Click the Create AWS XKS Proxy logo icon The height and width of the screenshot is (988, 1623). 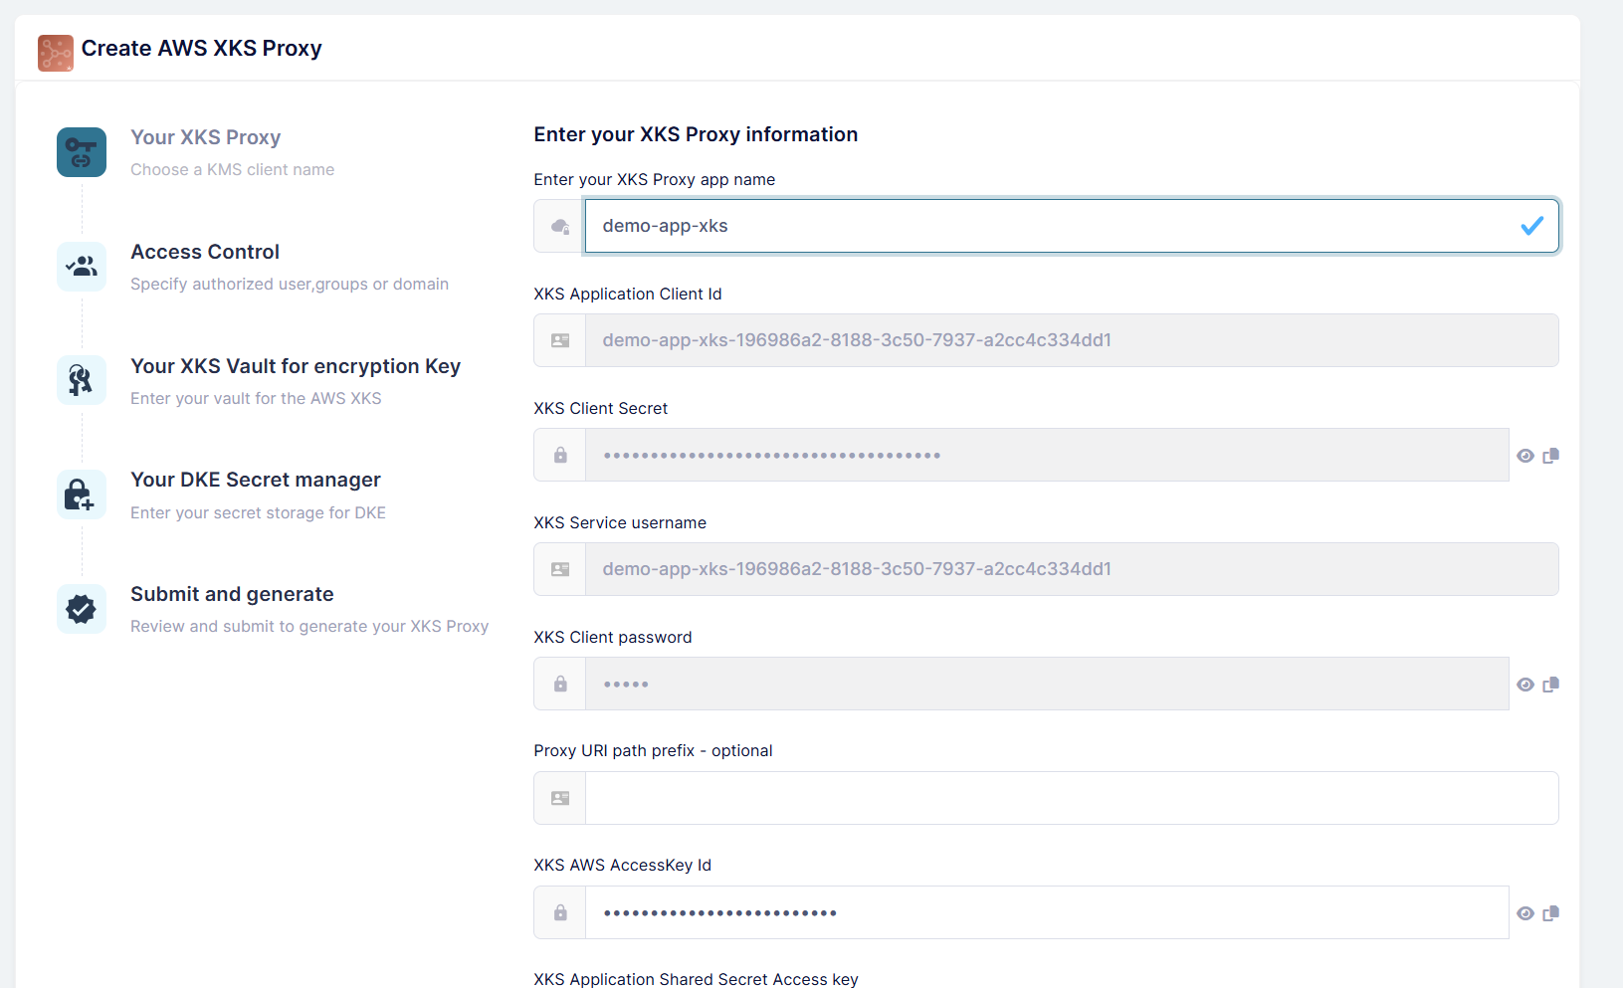(x=56, y=53)
